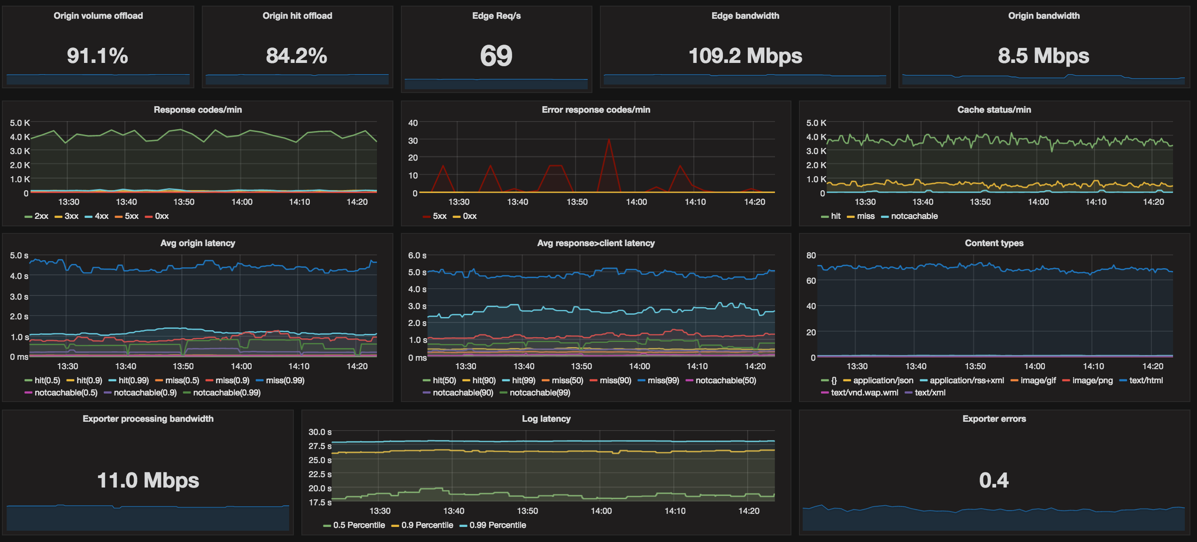The height and width of the screenshot is (542, 1197).
Task: Toggle hit(90) in response>client latency legend
Action: 484,380
